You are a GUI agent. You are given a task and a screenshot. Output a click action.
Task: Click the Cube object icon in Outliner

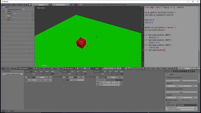(x=6, y=16)
